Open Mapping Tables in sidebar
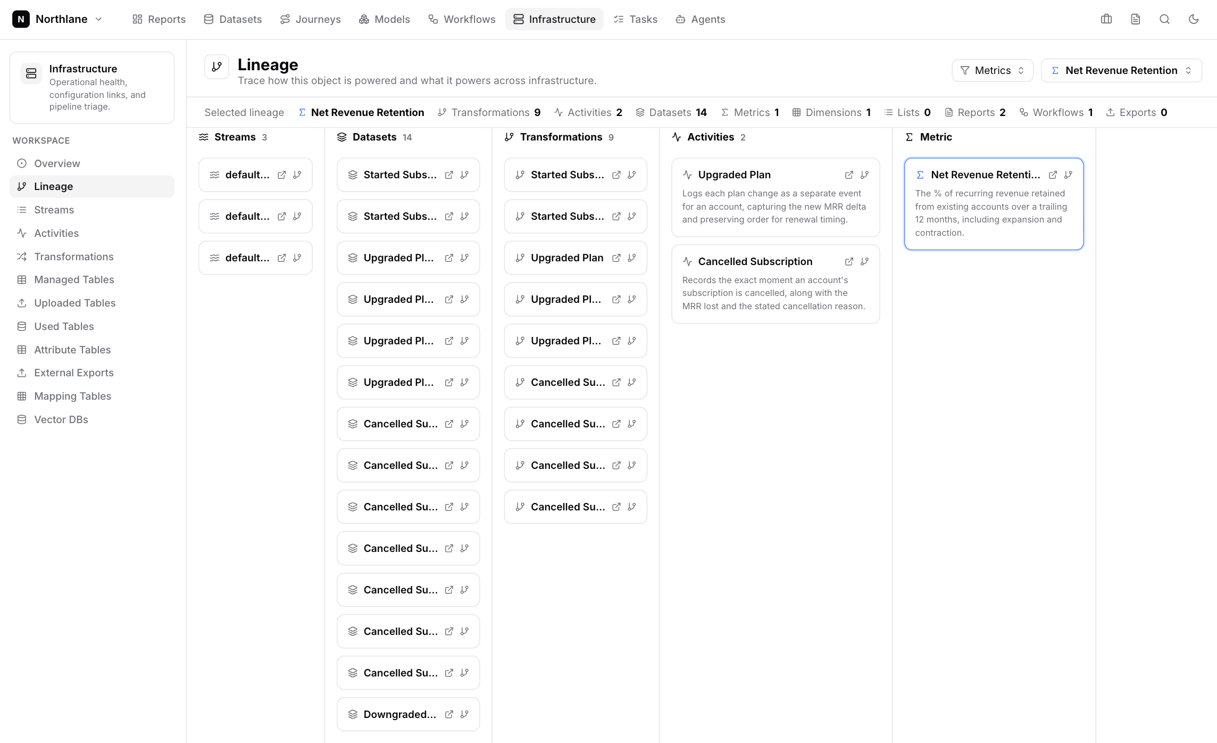1217x743 pixels. coord(92,396)
